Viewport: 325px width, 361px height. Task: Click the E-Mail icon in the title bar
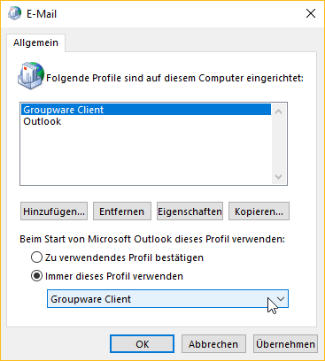[x=14, y=13]
